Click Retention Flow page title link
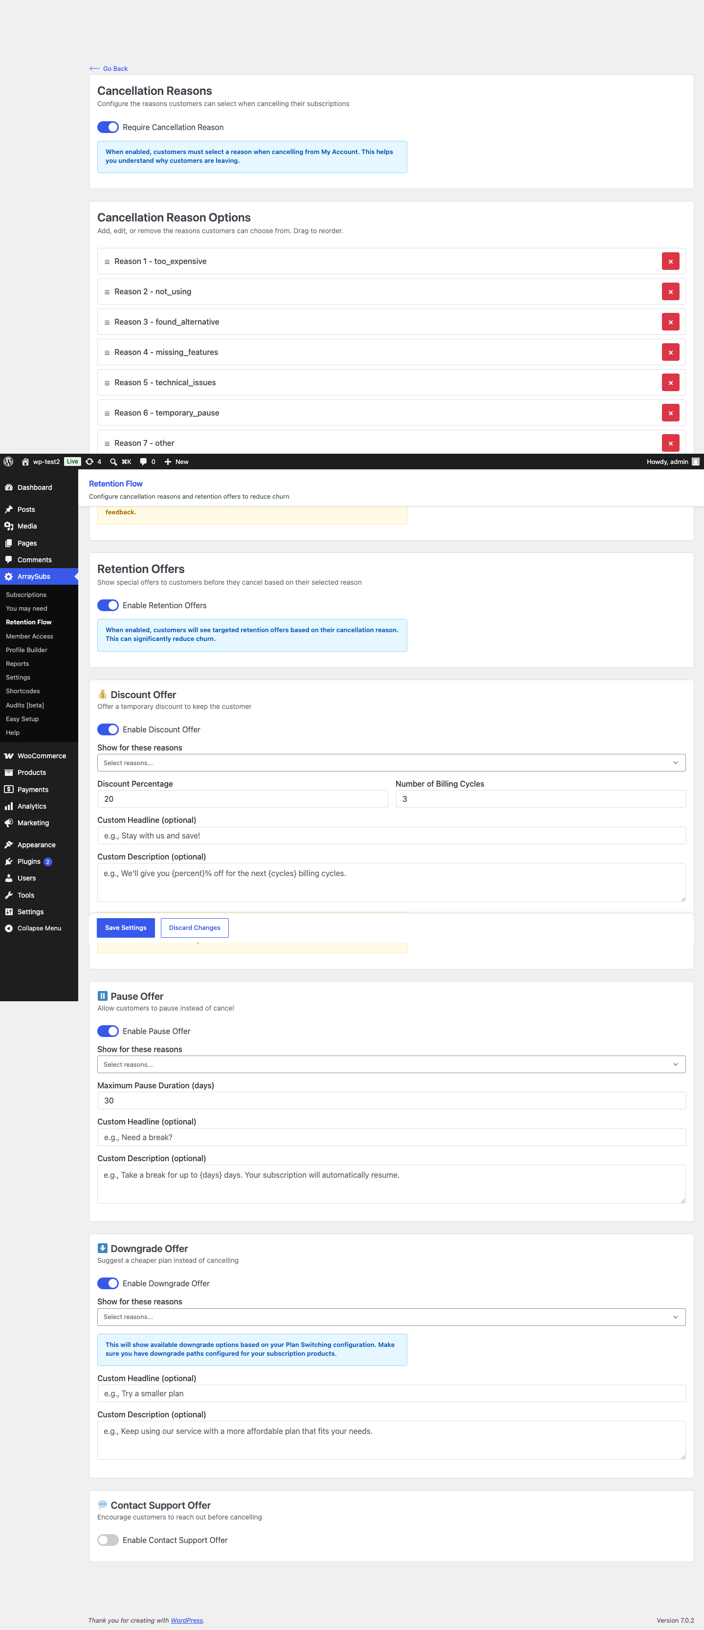This screenshot has width=704, height=1630. [x=116, y=484]
